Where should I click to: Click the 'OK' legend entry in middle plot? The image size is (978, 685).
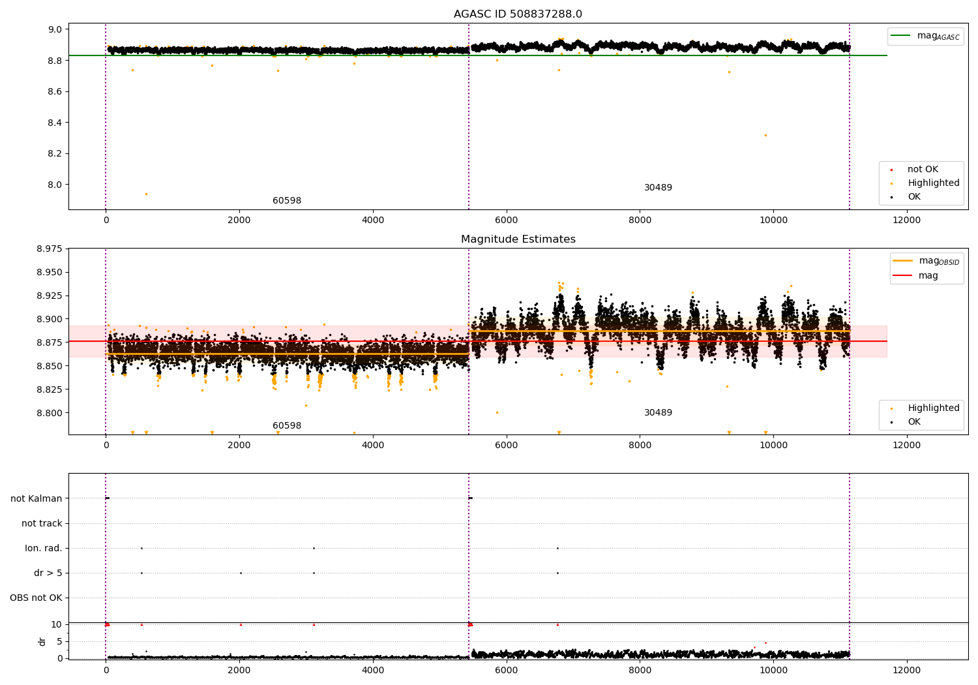[914, 422]
